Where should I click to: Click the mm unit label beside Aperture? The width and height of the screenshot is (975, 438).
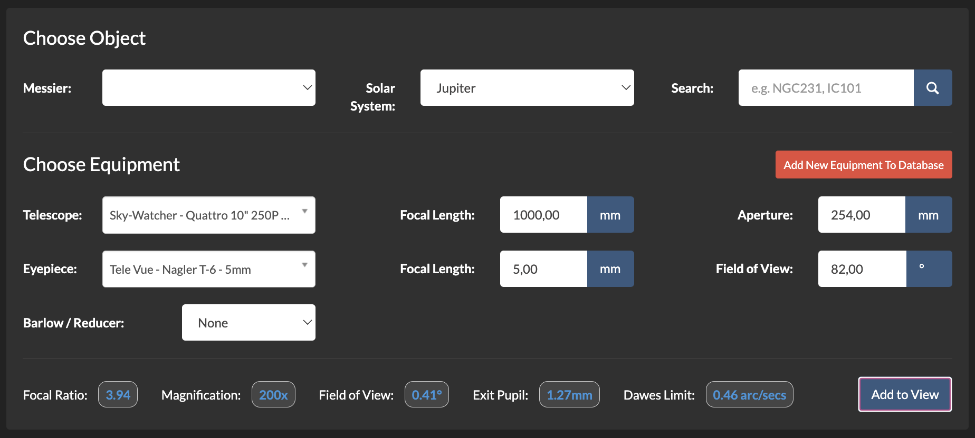[929, 215]
